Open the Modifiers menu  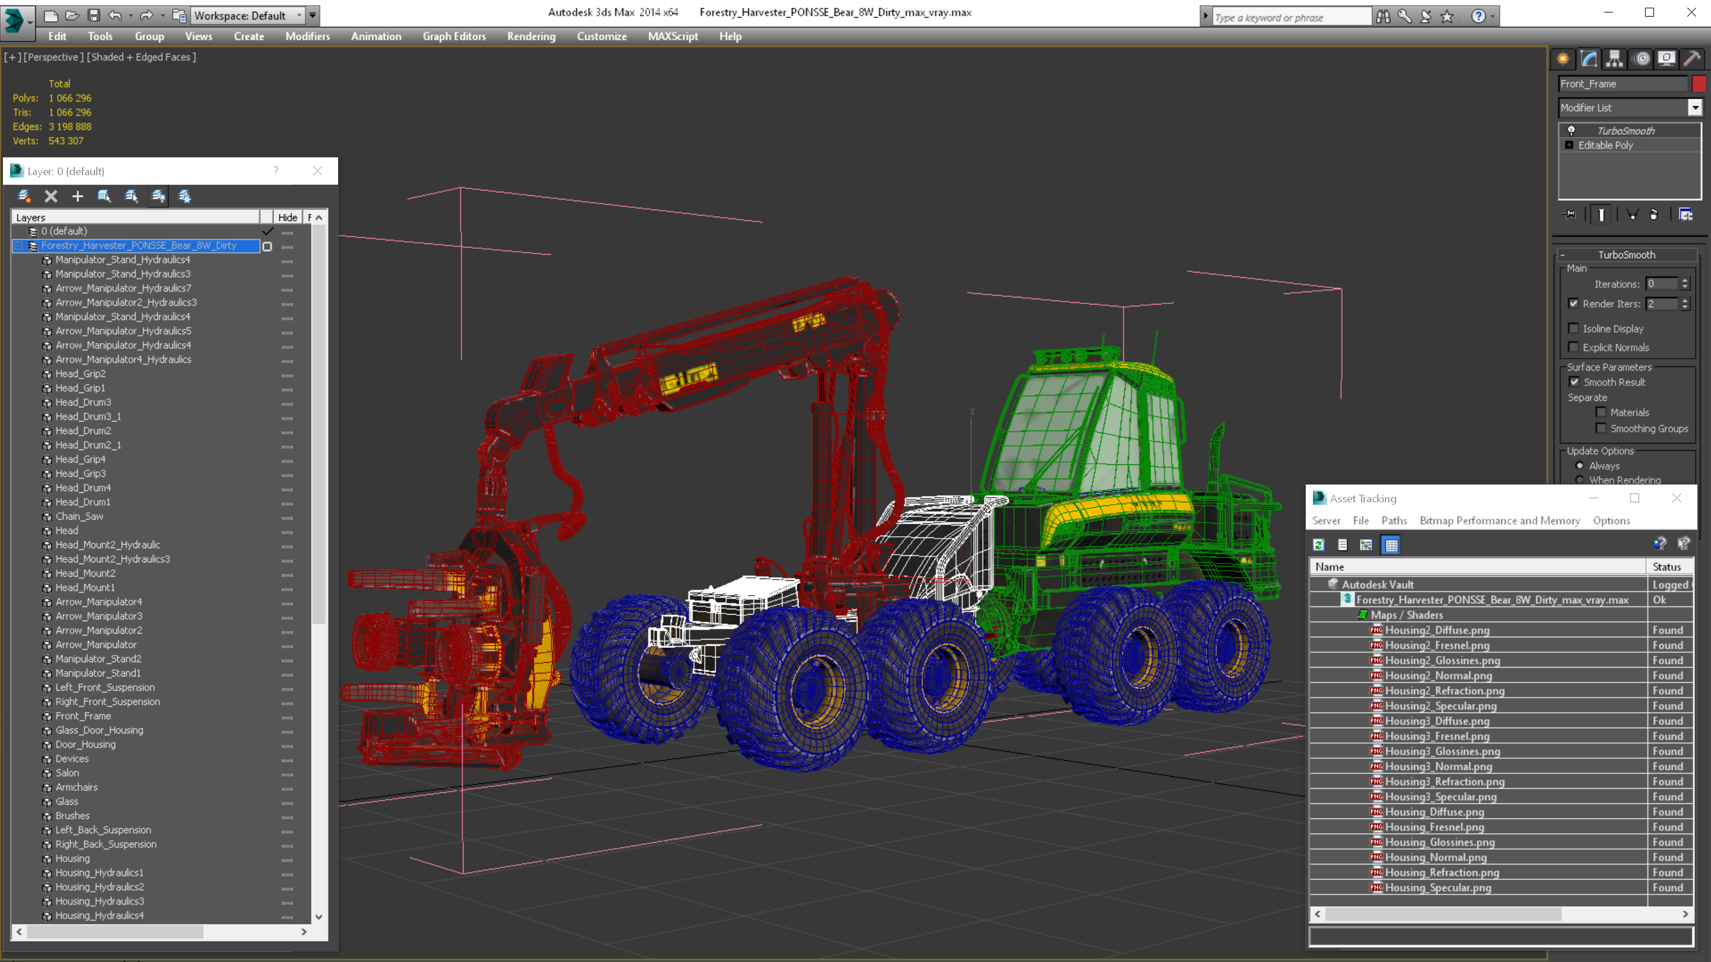pos(308,36)
